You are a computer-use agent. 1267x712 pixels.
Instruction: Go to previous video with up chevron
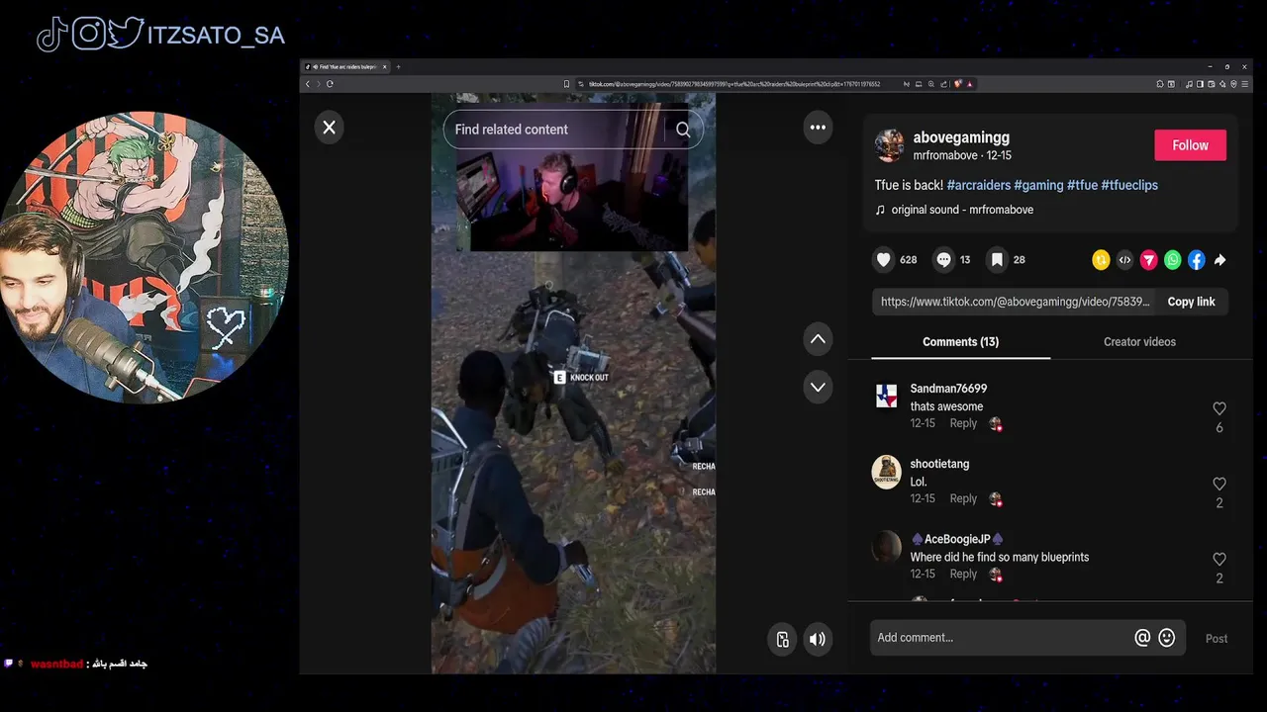818,339
